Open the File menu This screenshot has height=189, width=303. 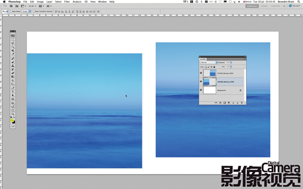pos(25,2)
